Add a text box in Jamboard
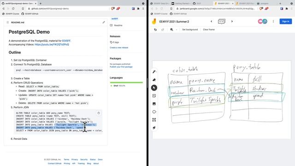This screenshot has height=166, width=295. tap(154, 120)
